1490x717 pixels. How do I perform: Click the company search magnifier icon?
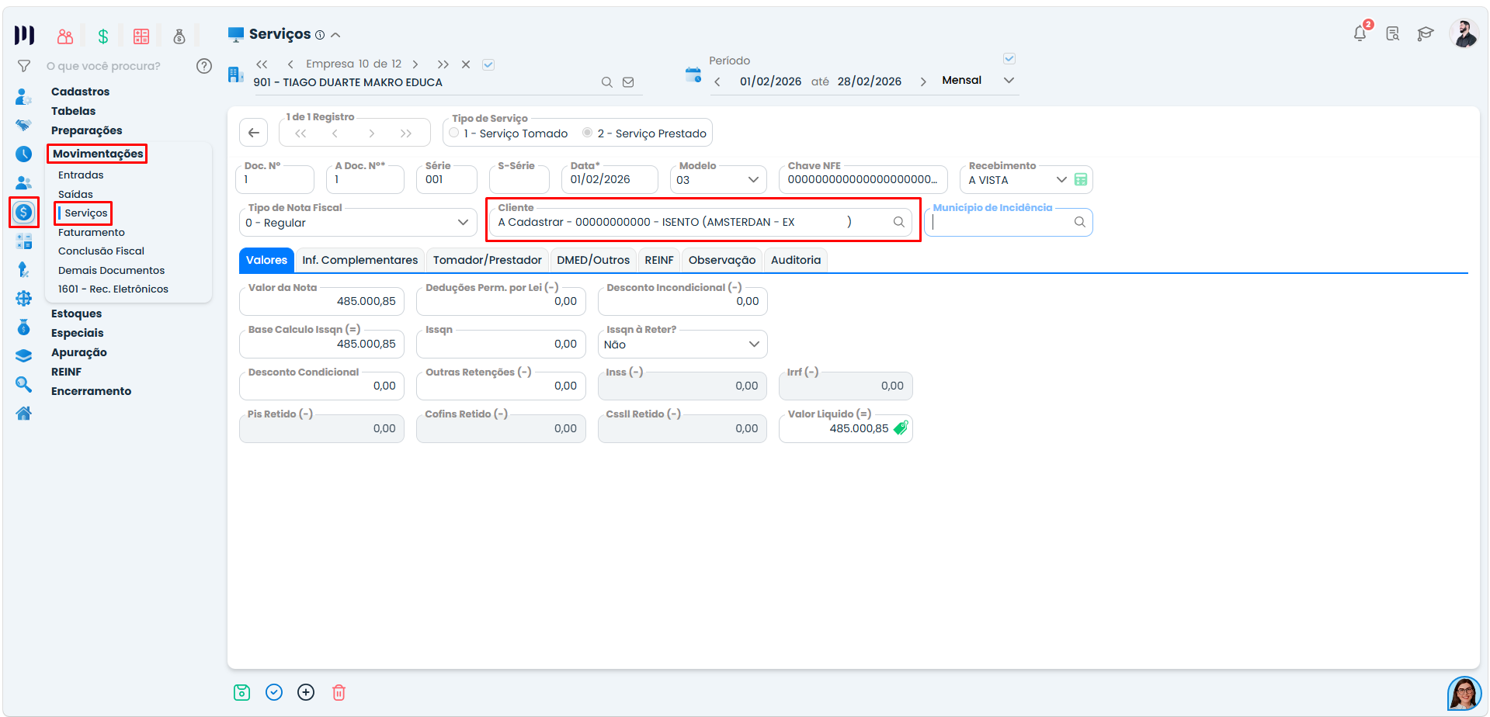point(607,82)
